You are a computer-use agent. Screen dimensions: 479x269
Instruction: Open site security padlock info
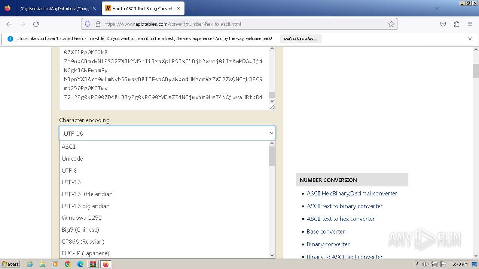pyautogui.click(x=98, y=24)
